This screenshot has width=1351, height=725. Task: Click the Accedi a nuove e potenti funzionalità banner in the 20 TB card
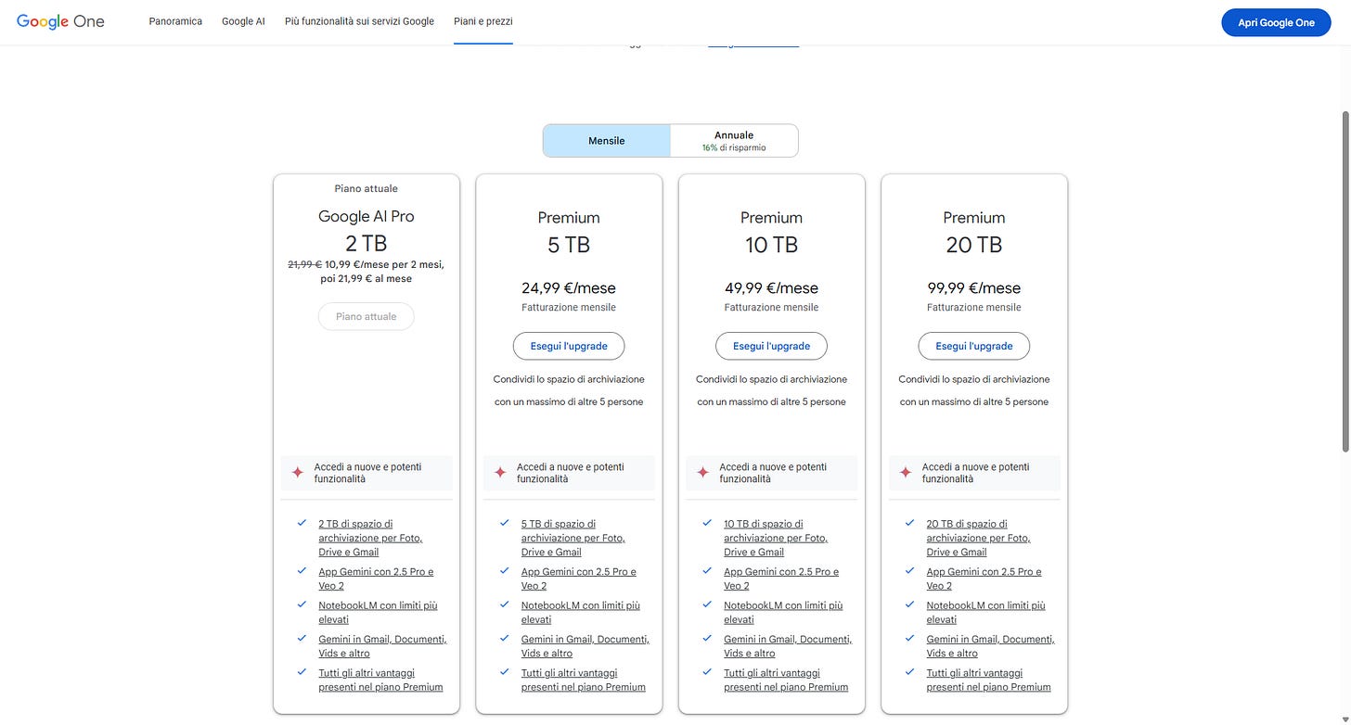pos(974,473)
